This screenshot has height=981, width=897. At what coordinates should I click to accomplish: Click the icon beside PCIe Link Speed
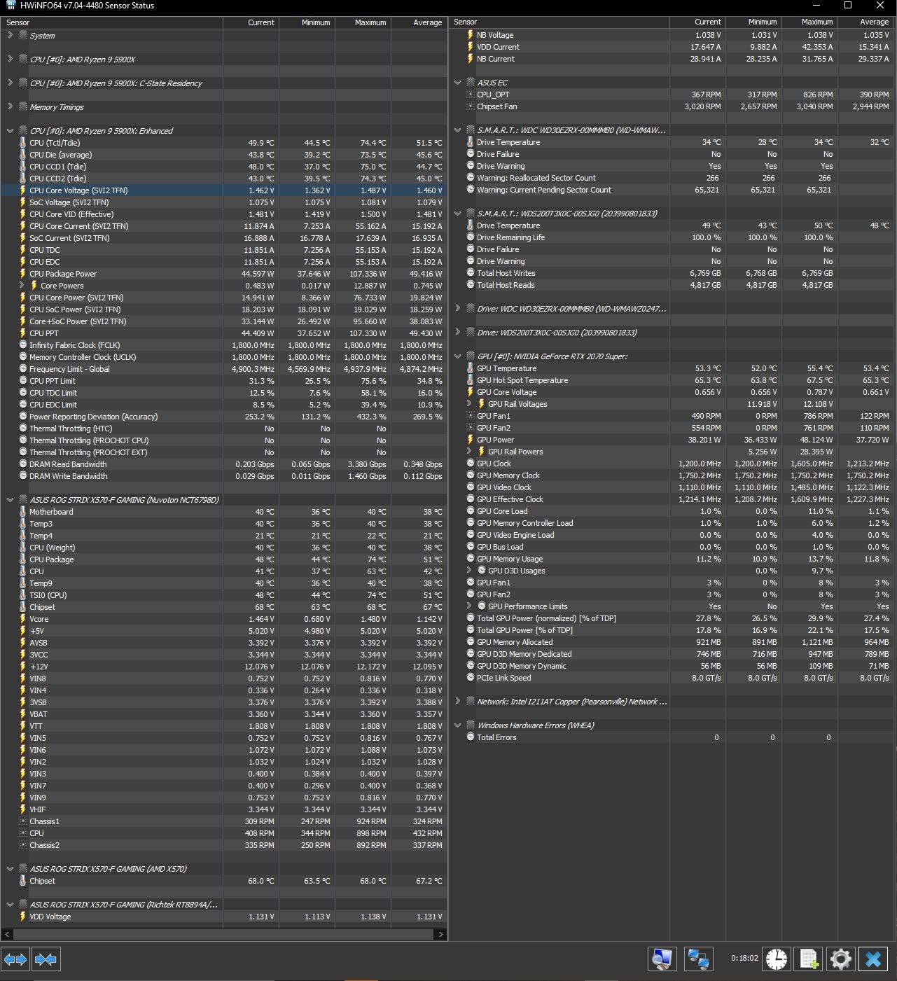pos(471,678)
